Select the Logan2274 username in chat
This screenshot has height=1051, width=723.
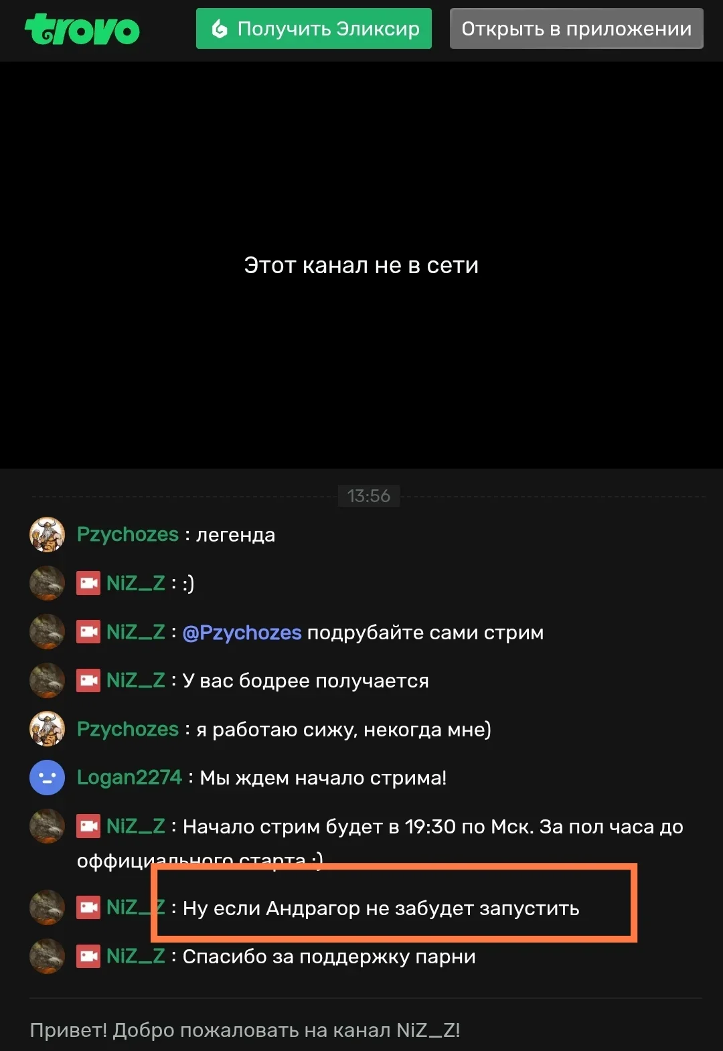tap(129, 777)
